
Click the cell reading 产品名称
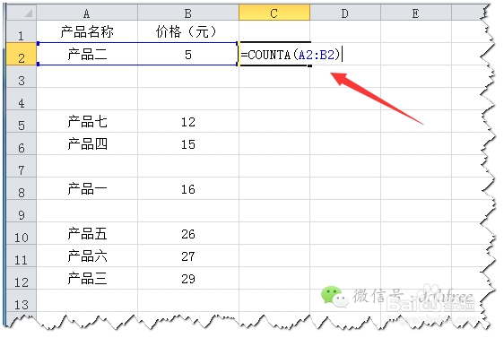(87, 31)
